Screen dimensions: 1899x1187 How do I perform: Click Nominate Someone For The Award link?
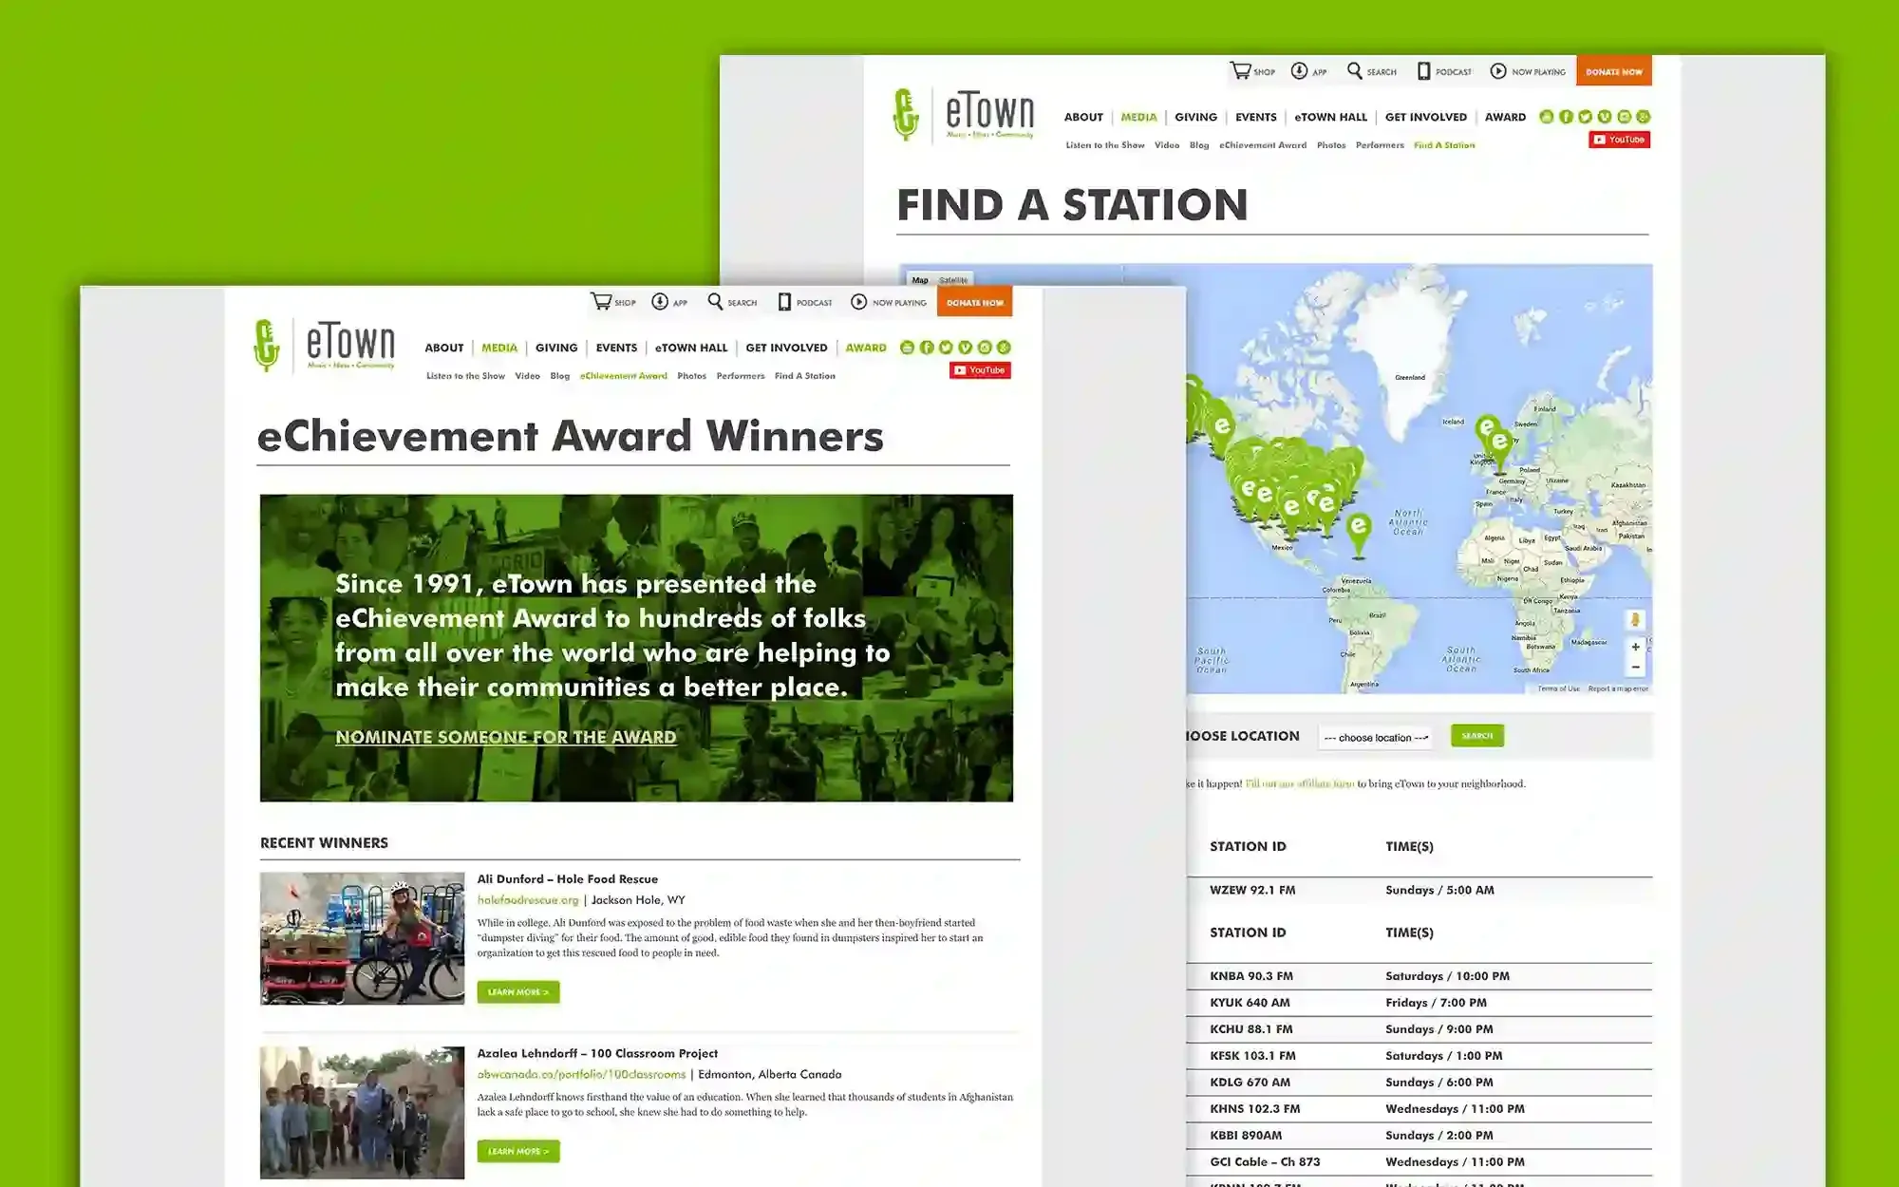click(x=506, y=737)
